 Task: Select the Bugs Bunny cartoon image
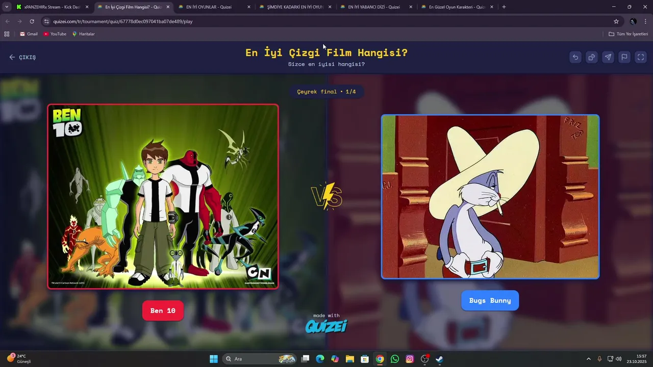pyautogui.click(x=490, y=197)
